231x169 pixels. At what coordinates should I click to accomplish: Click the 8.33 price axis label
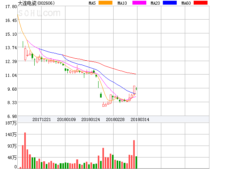12,103
